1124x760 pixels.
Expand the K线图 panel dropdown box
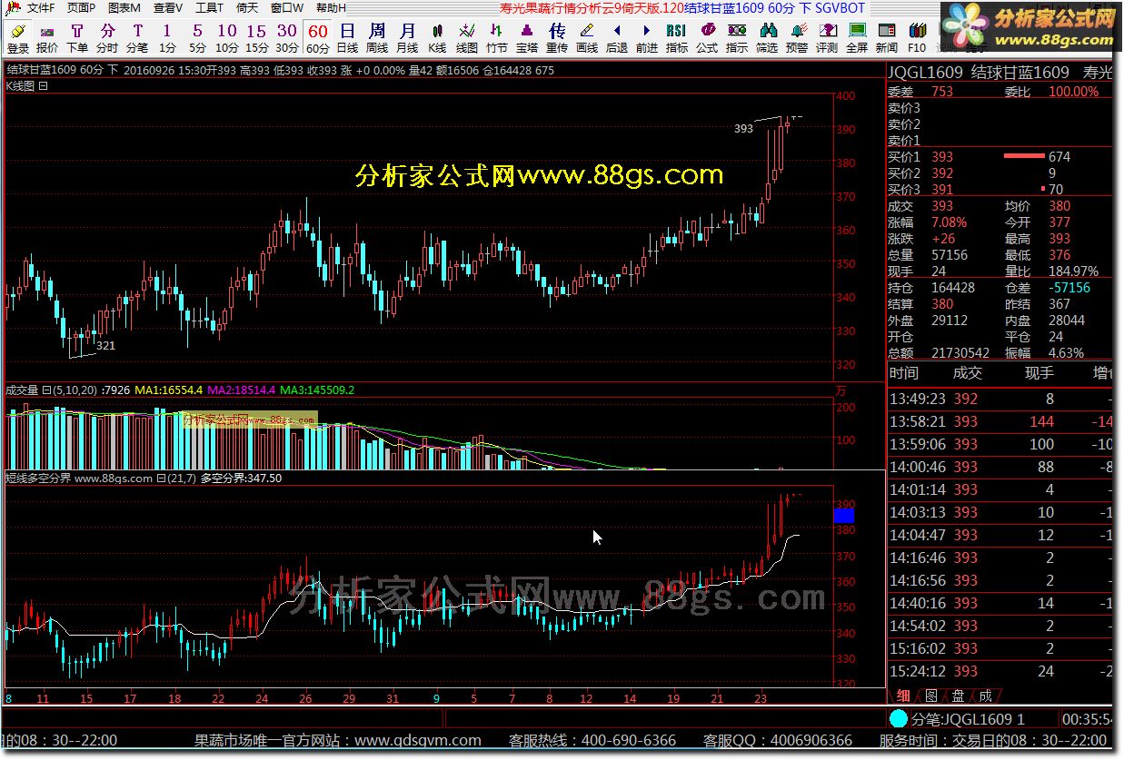point(43,86)
